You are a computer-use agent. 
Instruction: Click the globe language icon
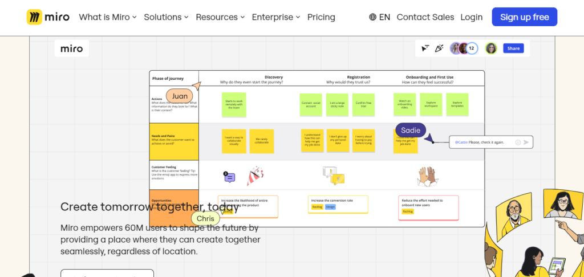[372, 17]
